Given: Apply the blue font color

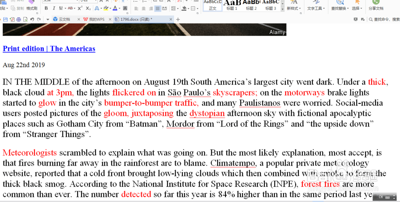Looking at the screenshot, I should point(115,8).
